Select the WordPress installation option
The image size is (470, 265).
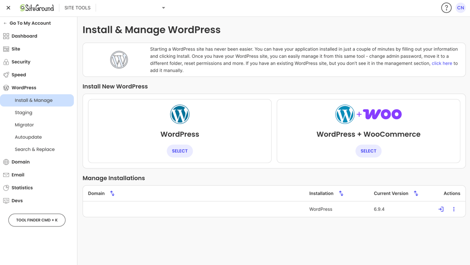pos(179,151)
